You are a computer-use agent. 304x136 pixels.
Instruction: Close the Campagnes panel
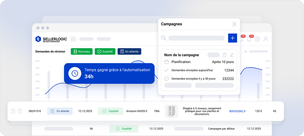pyautogui.click(x=234, y=24)
